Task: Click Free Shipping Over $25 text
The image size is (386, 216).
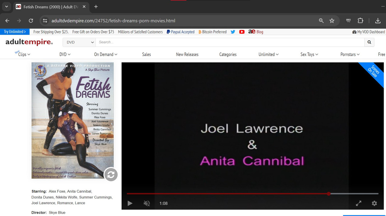Action: click(51, 32)
